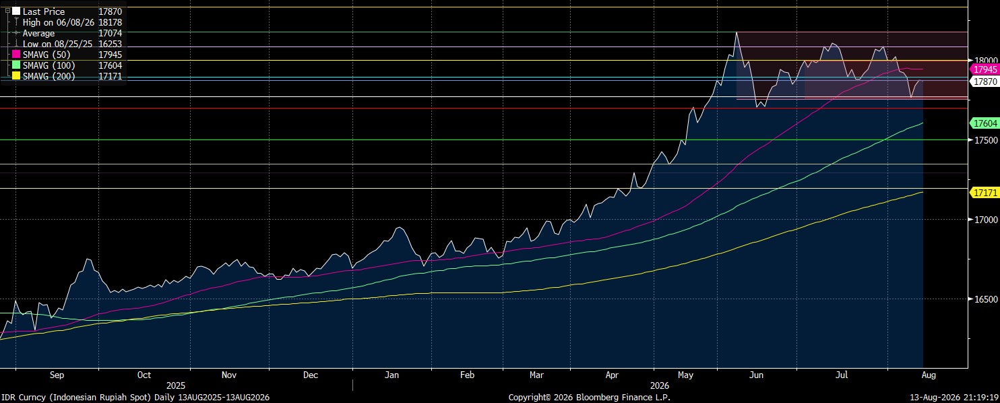Select the 'Last Price' legend label

click(44, 11)
